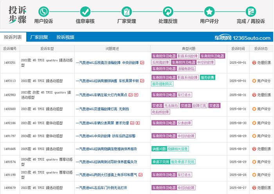The width and height of the screenshot is (274, 194).
Task: Click 用户评分 status icon in row 1491198
Action: click(254, 174)
